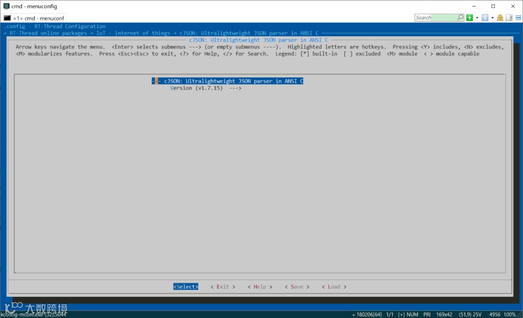Open the Version (v1.7.15) submenu
Viewport: 523px width, 318px height.
pos(206,88)
